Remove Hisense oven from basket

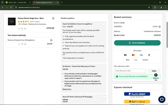point(53,18)
